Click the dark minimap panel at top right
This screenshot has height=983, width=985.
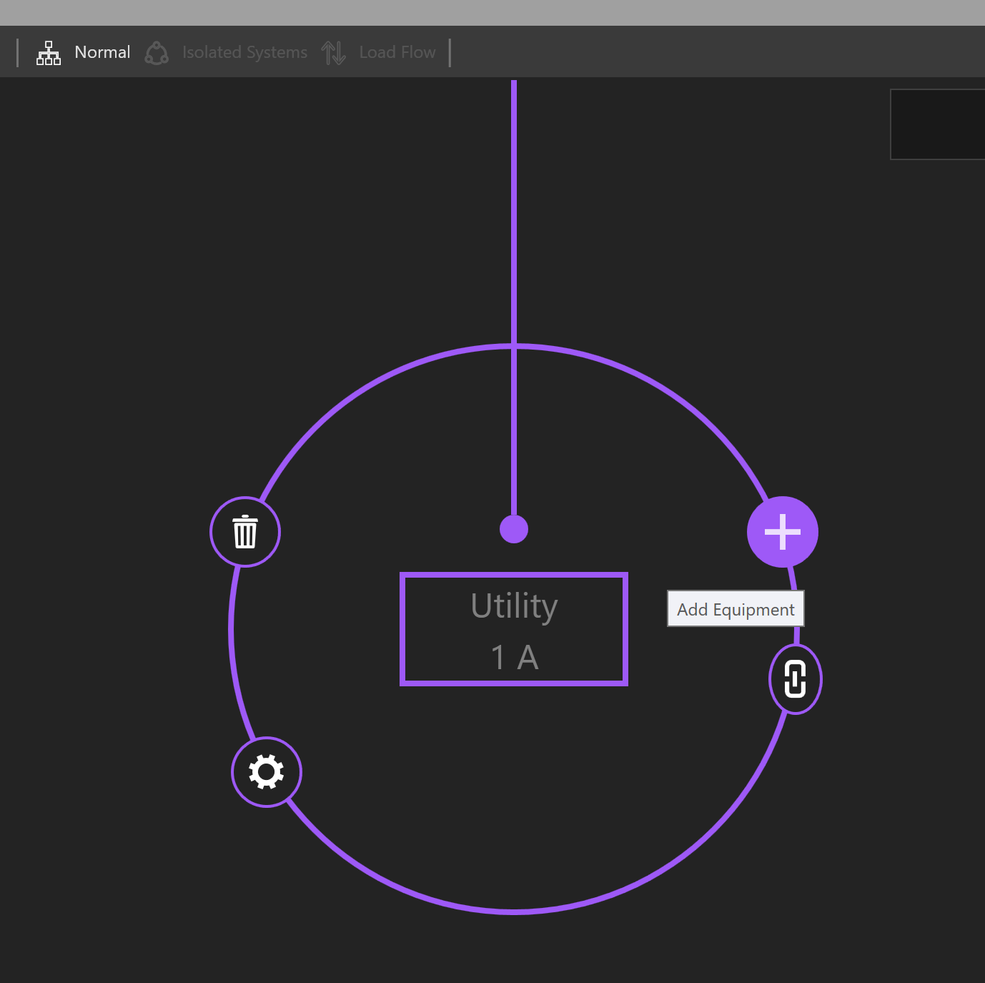(937, 124)
